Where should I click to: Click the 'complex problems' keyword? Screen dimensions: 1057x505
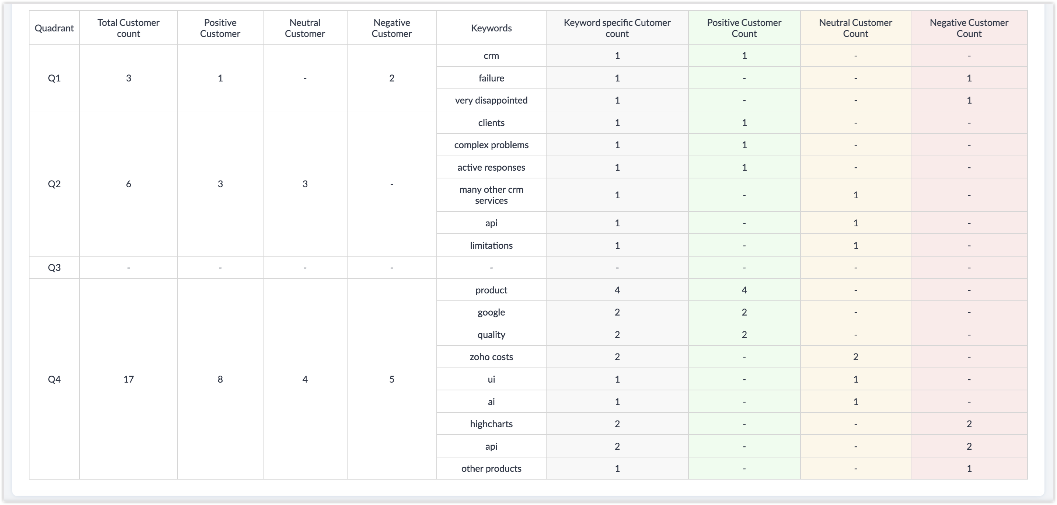[x=491, y=145]
